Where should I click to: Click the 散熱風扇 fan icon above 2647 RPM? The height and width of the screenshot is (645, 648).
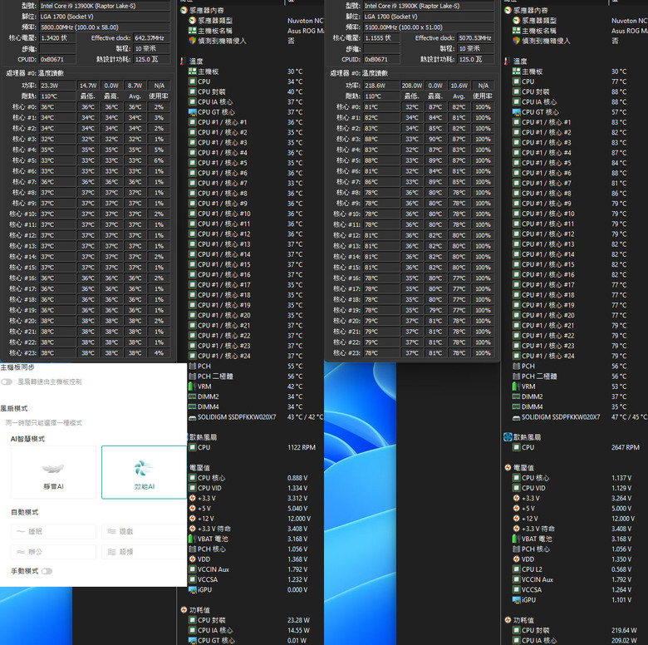[508, 437]
